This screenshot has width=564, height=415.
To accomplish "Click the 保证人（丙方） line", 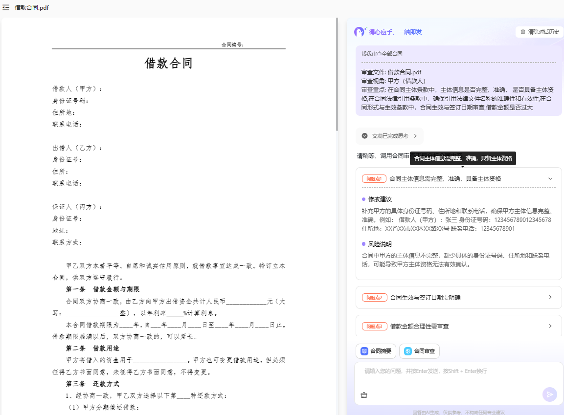I will (x=77, y=207).
